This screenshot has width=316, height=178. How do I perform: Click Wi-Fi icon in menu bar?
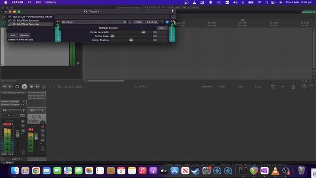coord(260,2)
